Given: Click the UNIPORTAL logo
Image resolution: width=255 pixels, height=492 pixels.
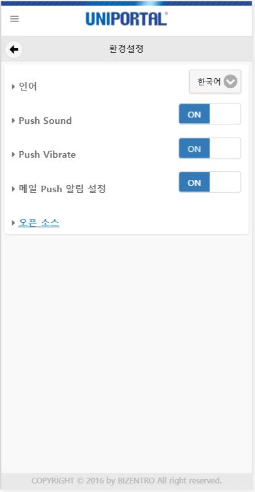Looking at the screenshot, I should tap(127, 19).
